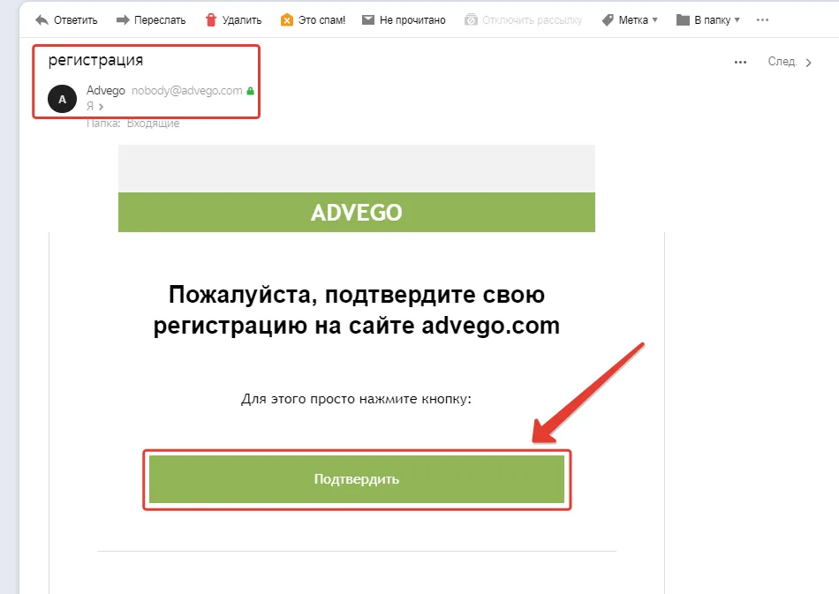The height and width of the screenshot is (594, 839).
Task: Click the envelope icon next to Не прочитано
Action: click(367, 19)
